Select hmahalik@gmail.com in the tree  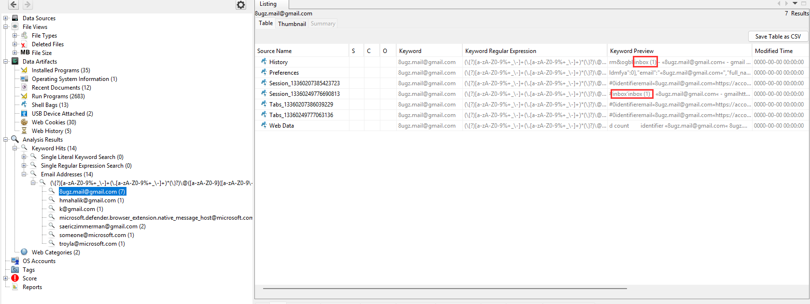click(x=91, y=200)
